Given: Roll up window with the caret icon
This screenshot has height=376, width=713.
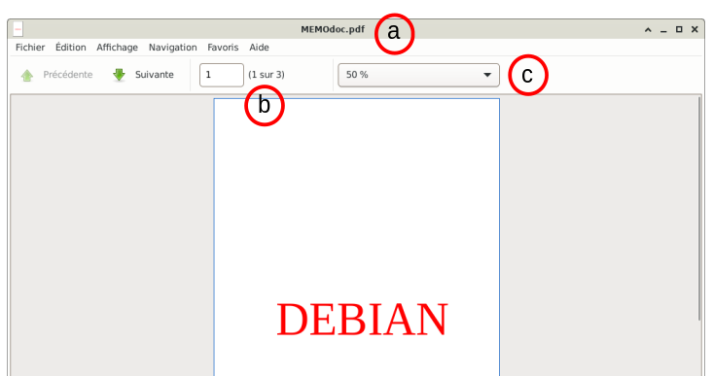Looking at the screenshot, I should click(x=648, y=29).
